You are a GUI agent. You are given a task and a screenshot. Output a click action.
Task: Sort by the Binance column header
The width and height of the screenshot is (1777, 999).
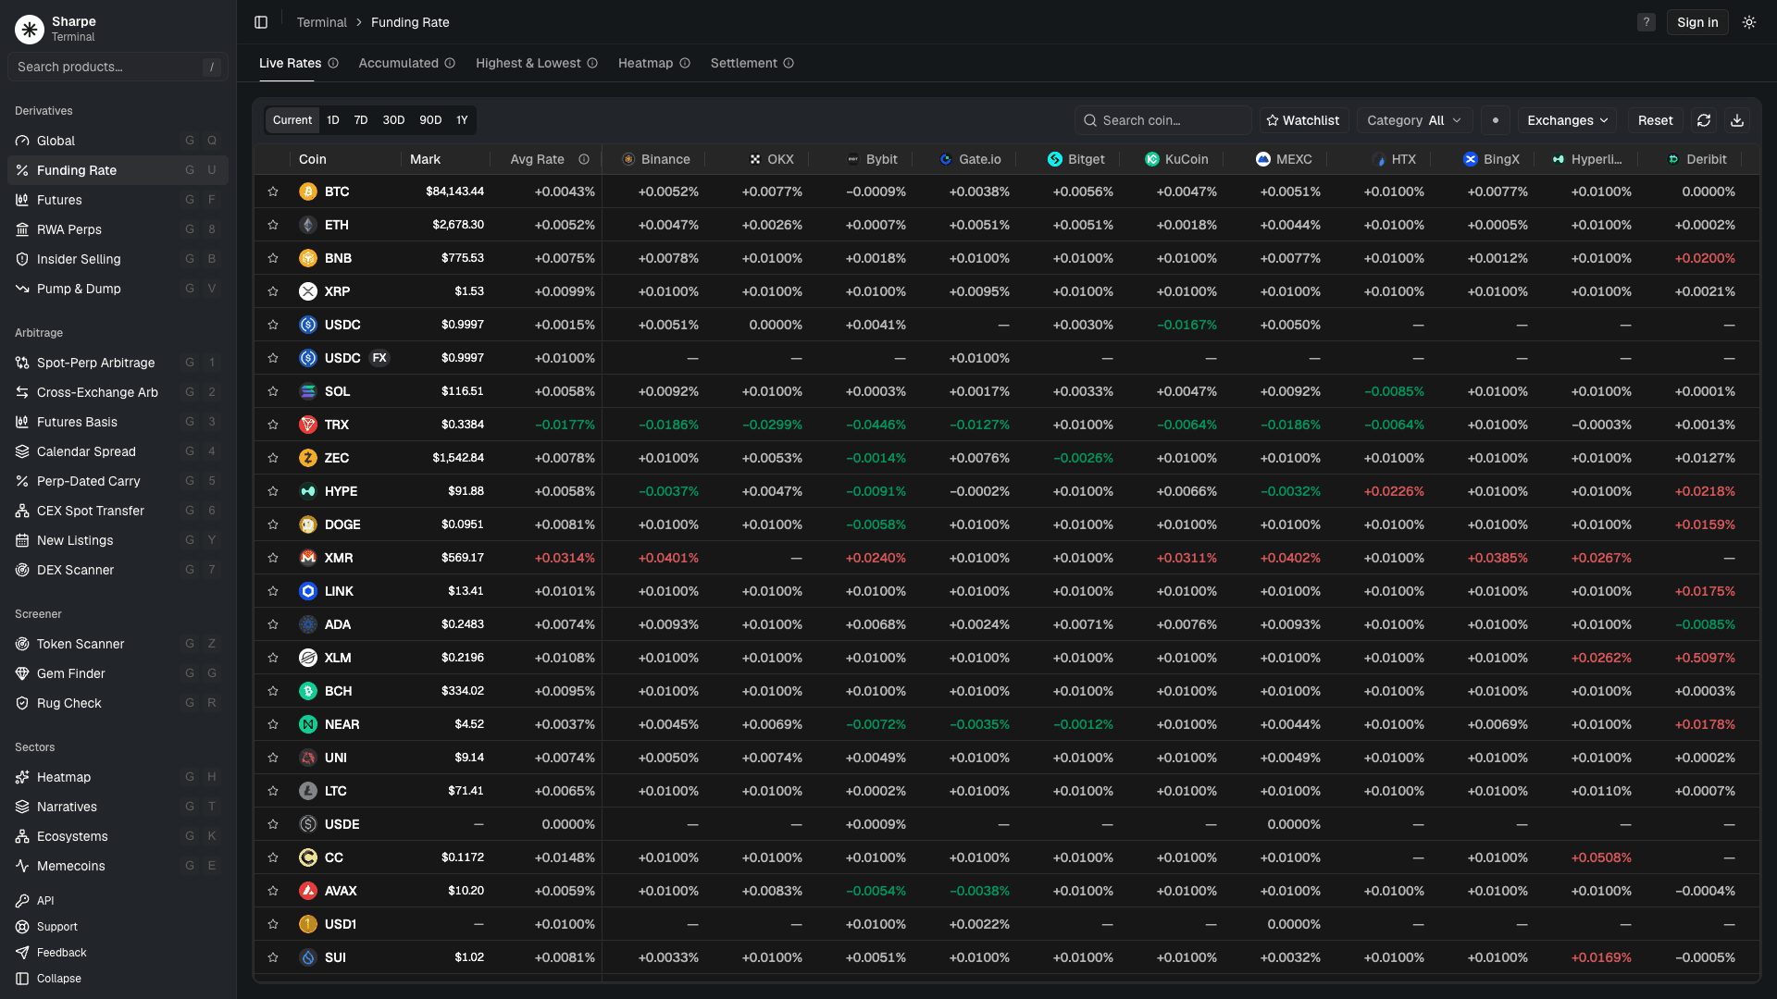656,159
